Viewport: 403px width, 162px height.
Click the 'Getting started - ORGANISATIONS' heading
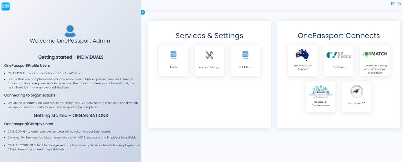click(x=71, y=116)
